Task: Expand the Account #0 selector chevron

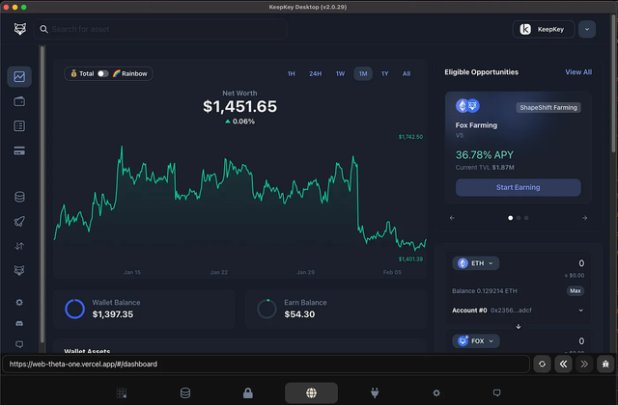Action: [581, 310]
